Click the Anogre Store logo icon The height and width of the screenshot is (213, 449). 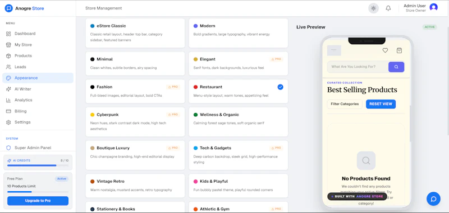(x=9, y=8)
